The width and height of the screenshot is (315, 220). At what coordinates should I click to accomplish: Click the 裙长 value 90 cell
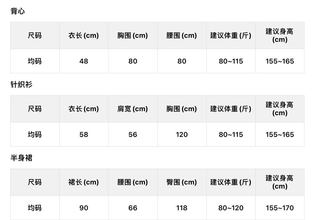84,208
